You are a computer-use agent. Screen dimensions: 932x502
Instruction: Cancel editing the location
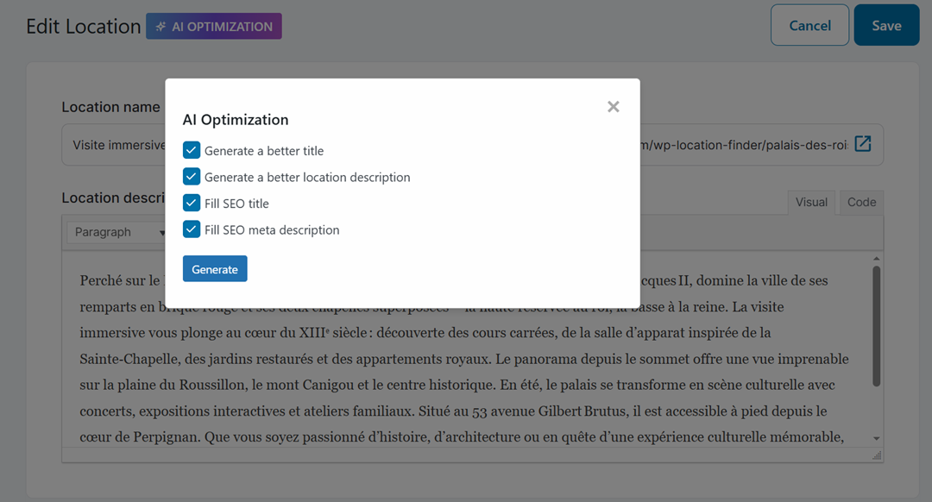[809, 25]
